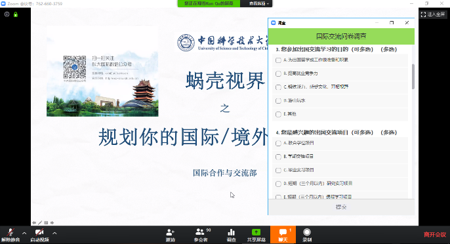Screen dimensions: 450x244
Task: Click the 提交 submit button
Action: click(x=341, y=207)
